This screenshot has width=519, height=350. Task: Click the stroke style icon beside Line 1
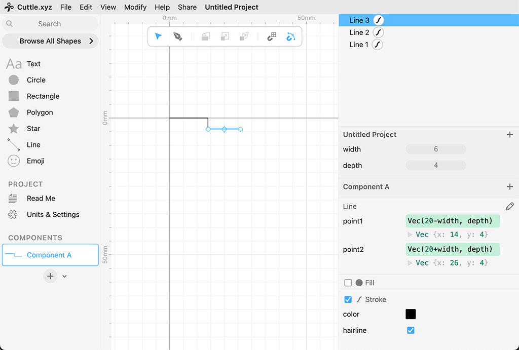click(377, 45)
